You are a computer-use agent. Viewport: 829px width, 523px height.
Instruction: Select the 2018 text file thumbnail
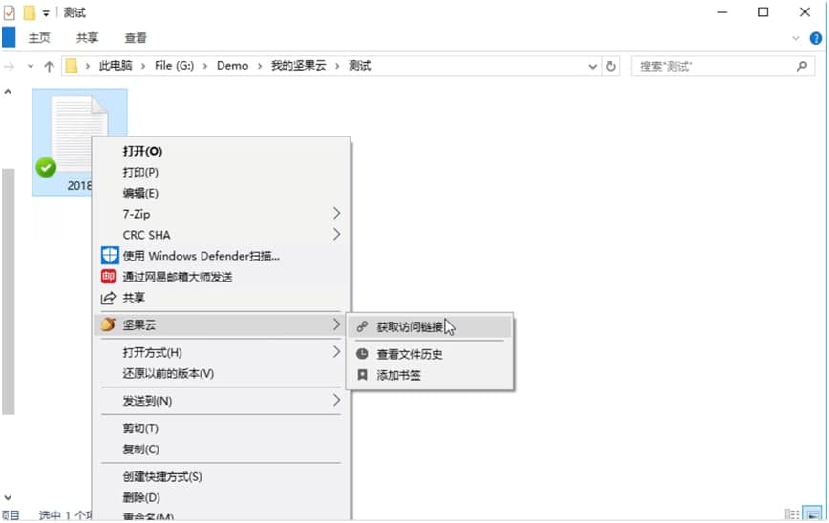[79, 142]
